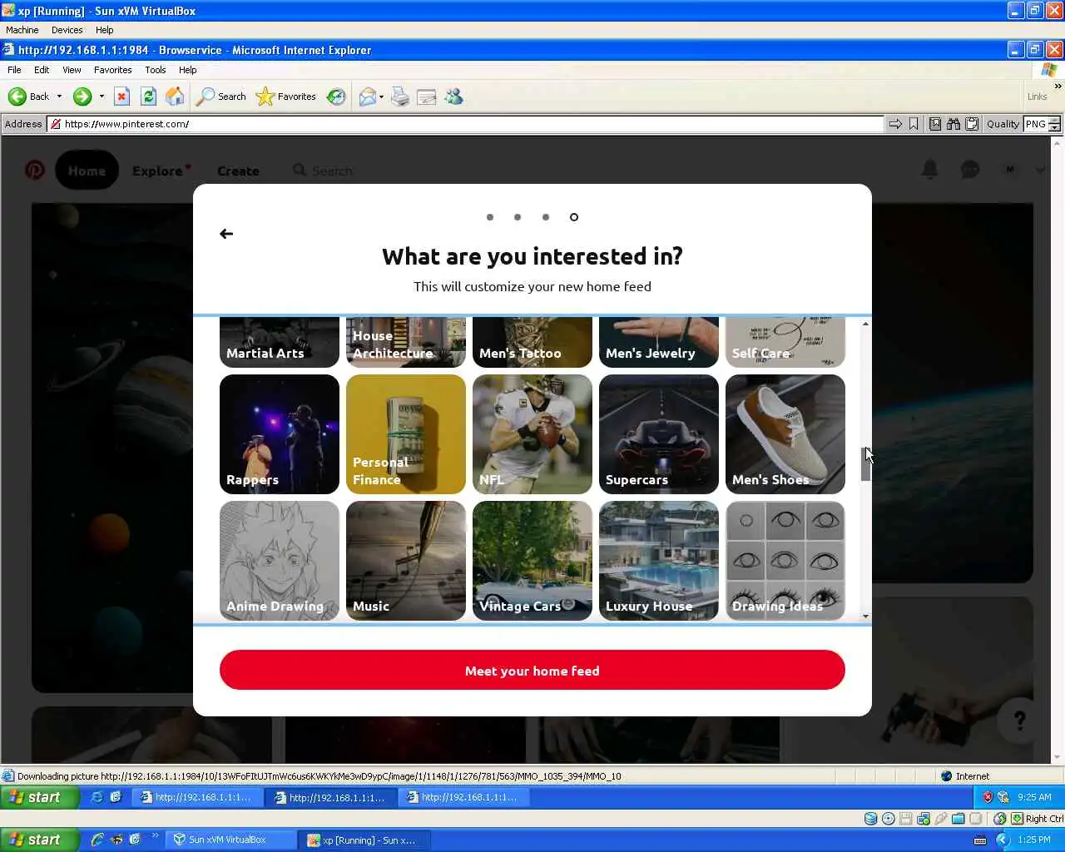Choose the Supercars interest tile
Viewport: 1065px width, 852px height.
pyautogui.click(x=659, y=434)
